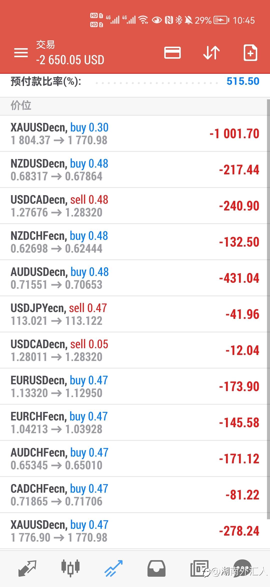Select the USDJPYecn sell 0.47 row
270x587 pixels.
pos(133,314)
